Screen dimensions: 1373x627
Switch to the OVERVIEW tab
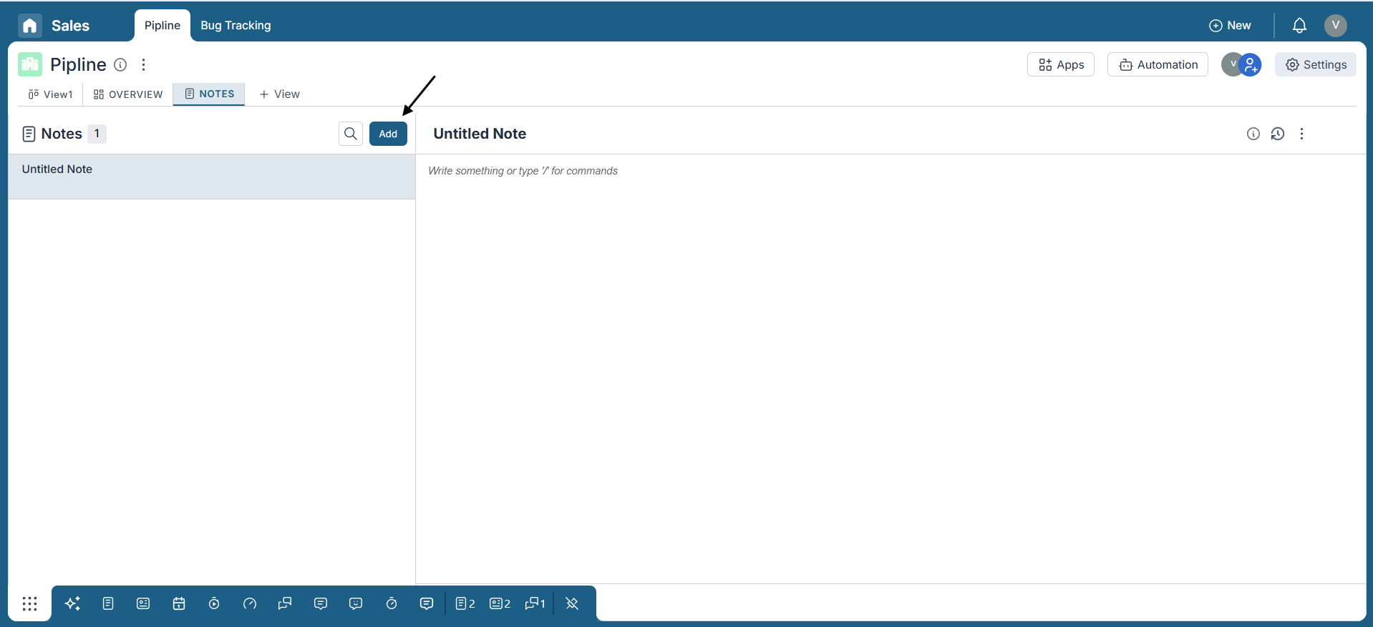[x=128, y=94]
